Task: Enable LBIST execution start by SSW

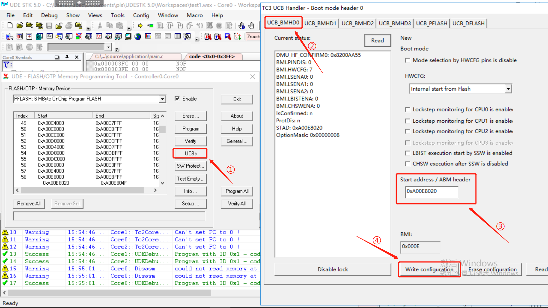Action: click(x=408, y=153)
